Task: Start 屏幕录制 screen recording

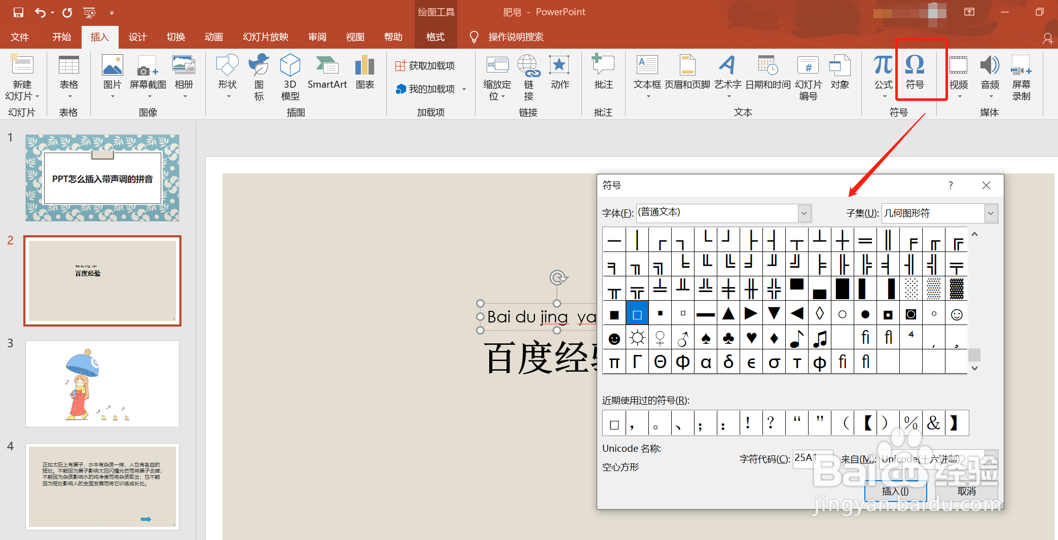Action: [x=1021, y=78]
